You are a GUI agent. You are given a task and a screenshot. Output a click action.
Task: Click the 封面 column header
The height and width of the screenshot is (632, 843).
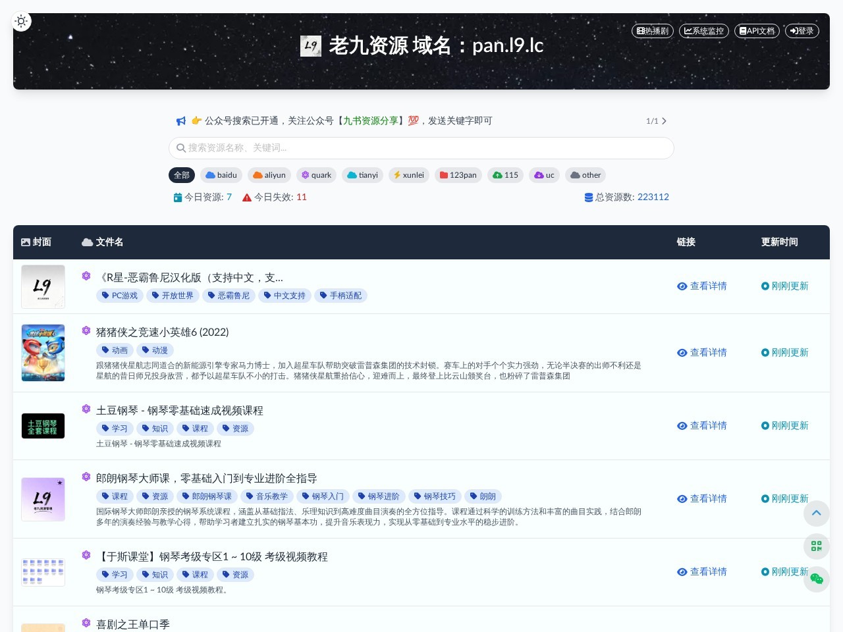pyautogui.click(x=36, y=242)
